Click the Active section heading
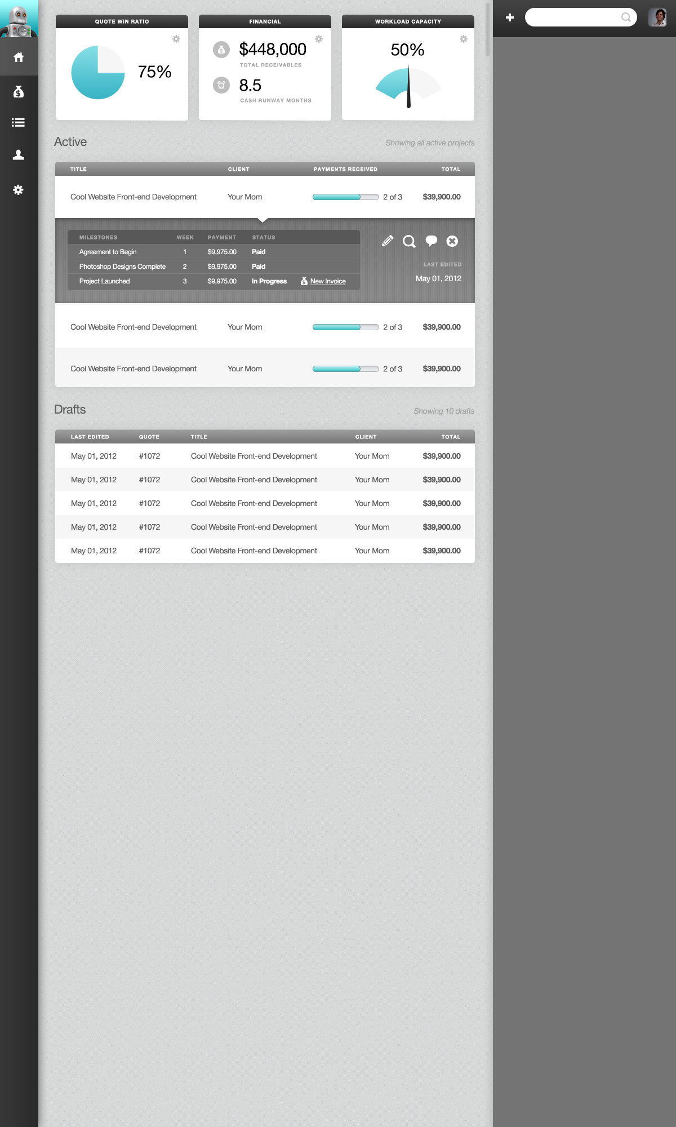Viewport: 676px width, 1127px height. [70, 142]
